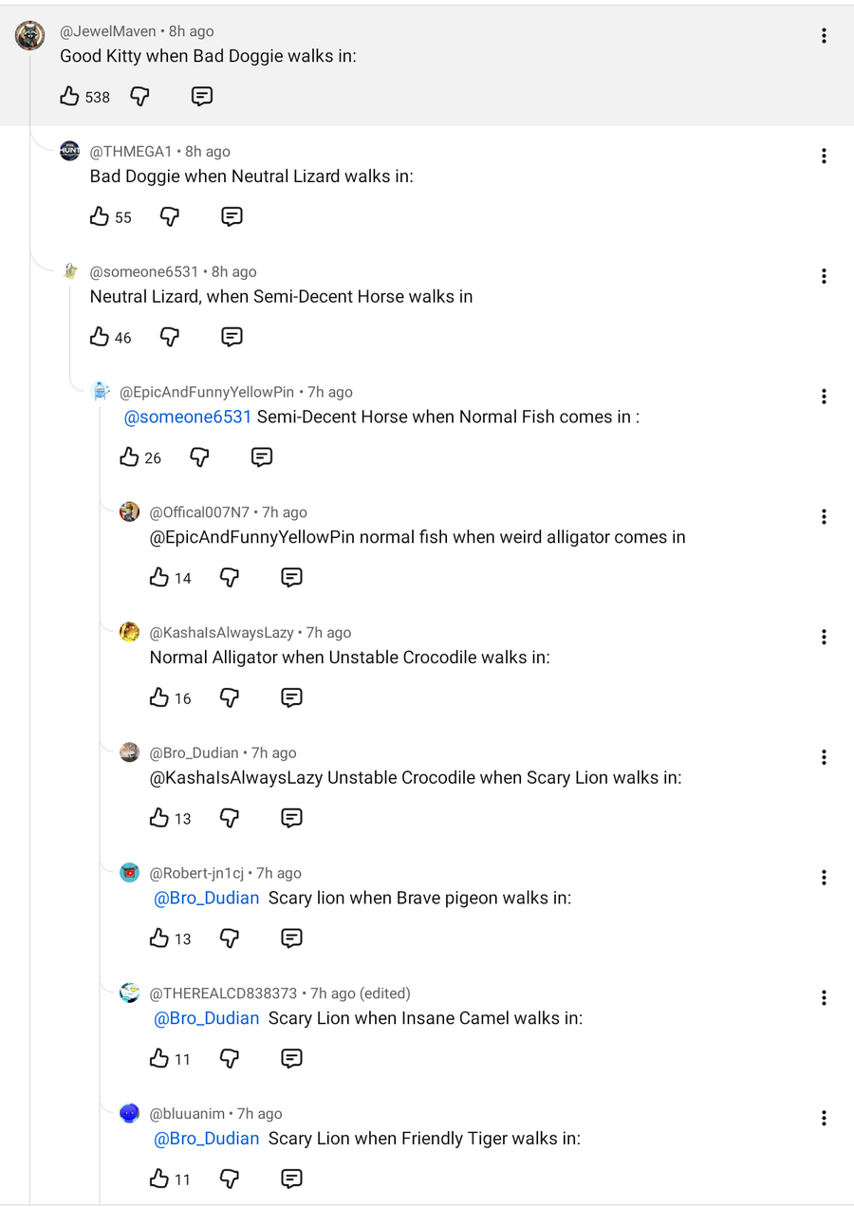Like the @JewelMaven Good Kitty comment
This screenshot has height=1207, width=854.
tap(70, 96)
